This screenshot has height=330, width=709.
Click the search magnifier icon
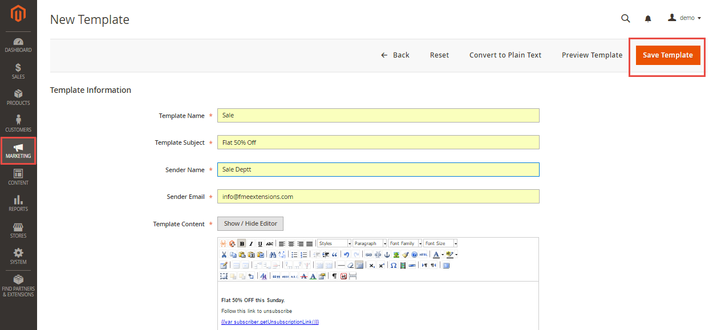pos(626,18)
